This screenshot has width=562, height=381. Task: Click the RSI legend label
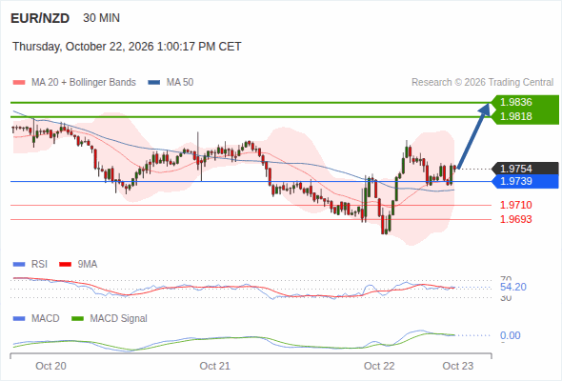tap(39, 264)
